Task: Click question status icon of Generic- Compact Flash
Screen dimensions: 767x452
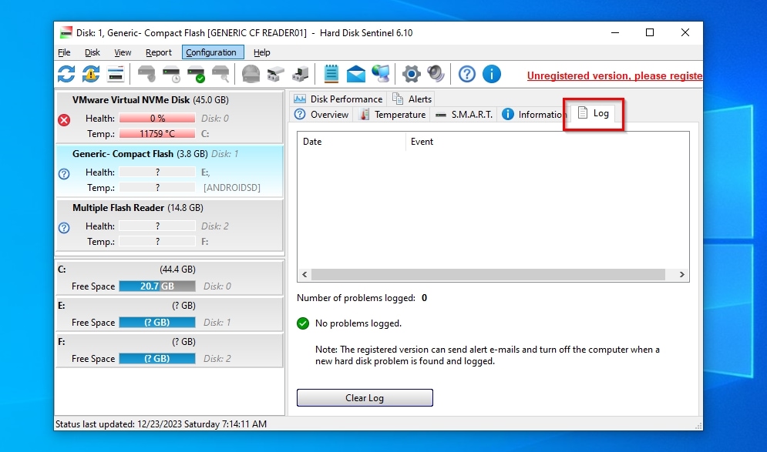Action: click(x=64, y=174)
